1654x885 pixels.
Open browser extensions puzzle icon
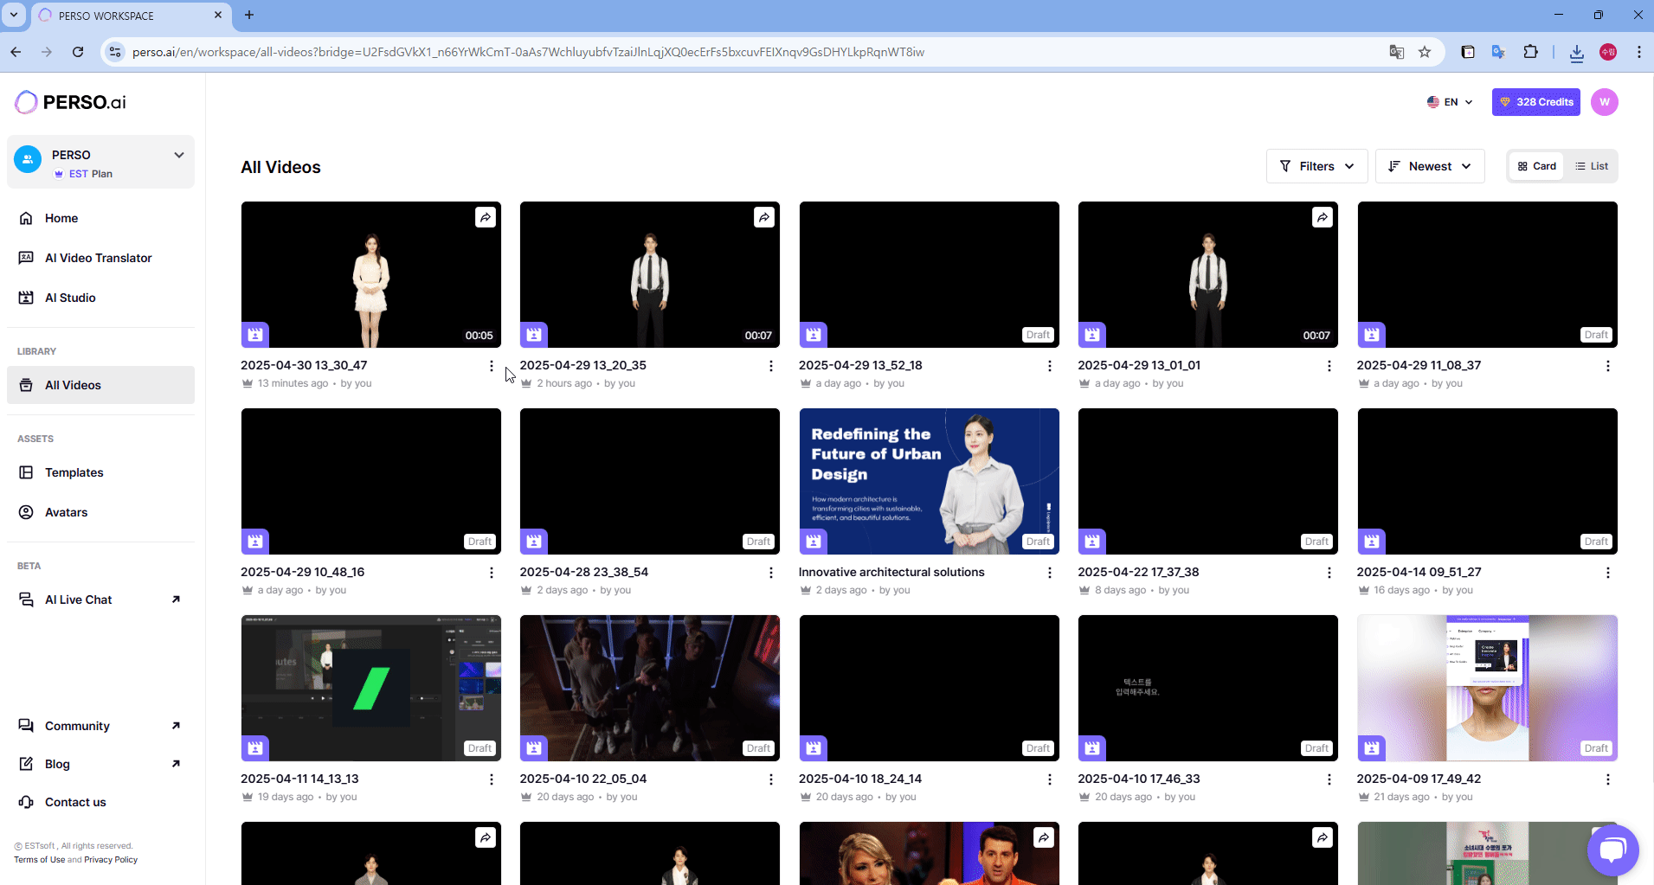tap(1530, 52)
